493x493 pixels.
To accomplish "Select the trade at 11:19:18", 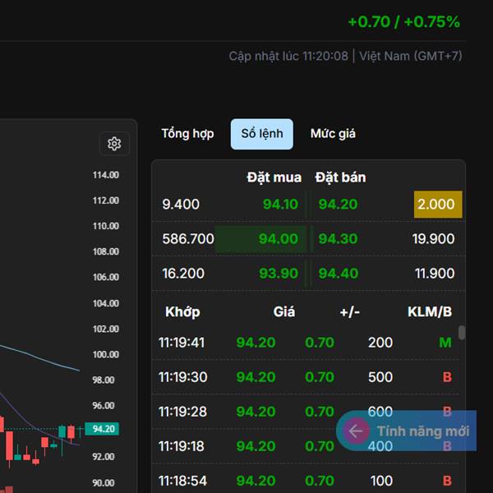I will 306,446.
